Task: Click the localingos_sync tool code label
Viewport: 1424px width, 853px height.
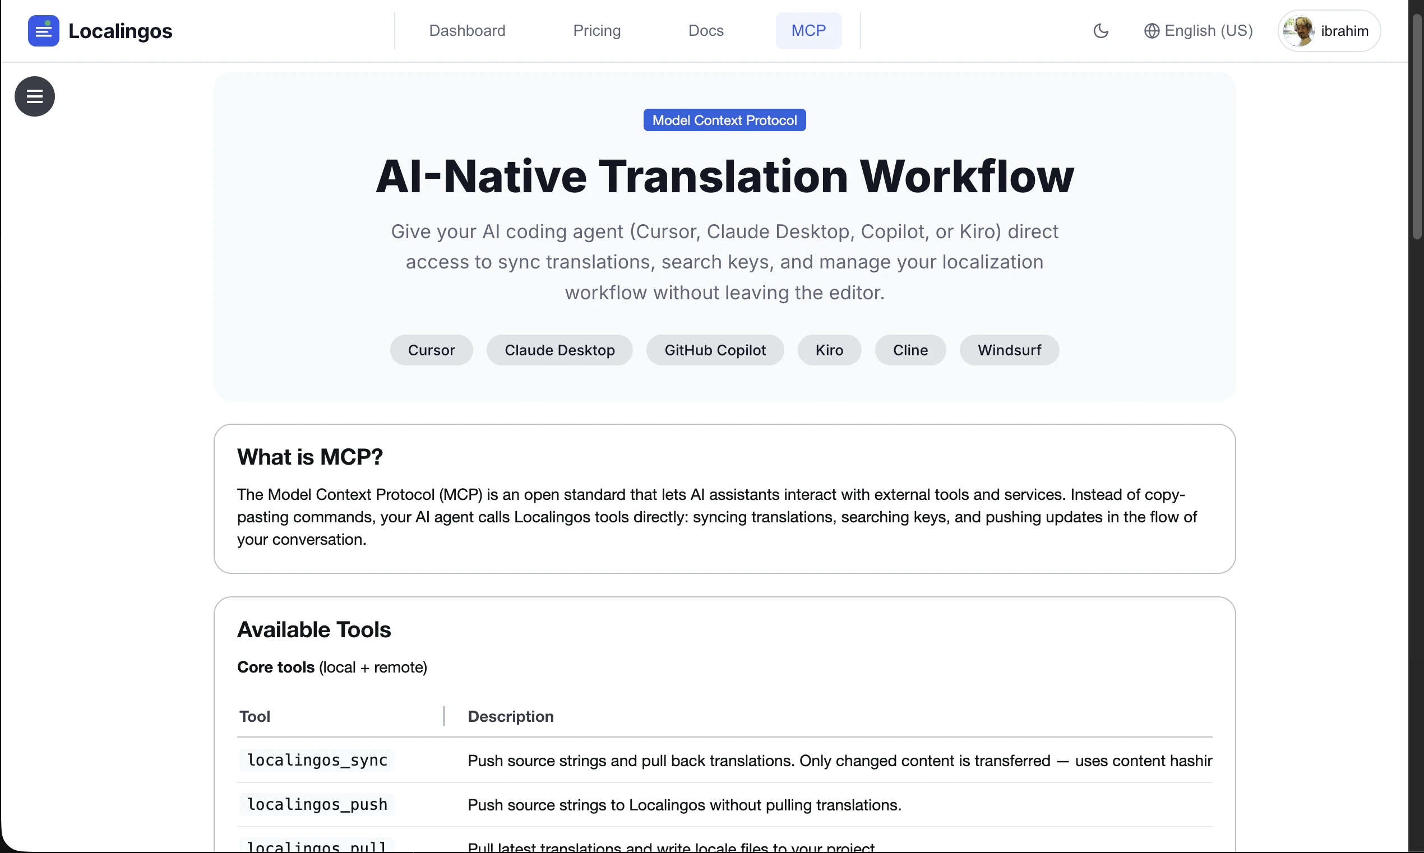Action: click(x=317, y=760)
